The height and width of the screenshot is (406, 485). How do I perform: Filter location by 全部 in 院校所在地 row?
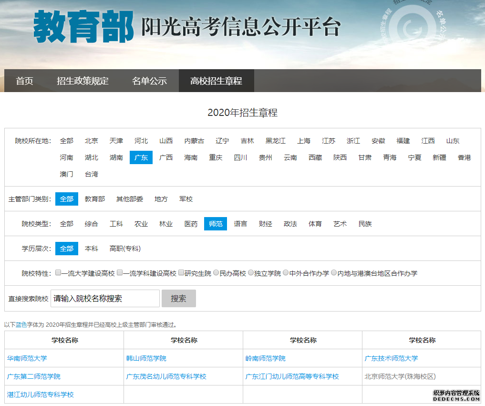click(x=66, y=141)
